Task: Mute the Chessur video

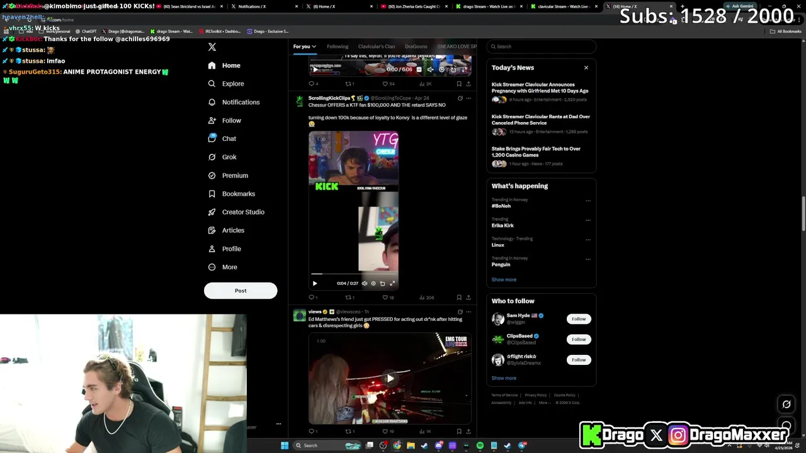Action: click(364, 283)
